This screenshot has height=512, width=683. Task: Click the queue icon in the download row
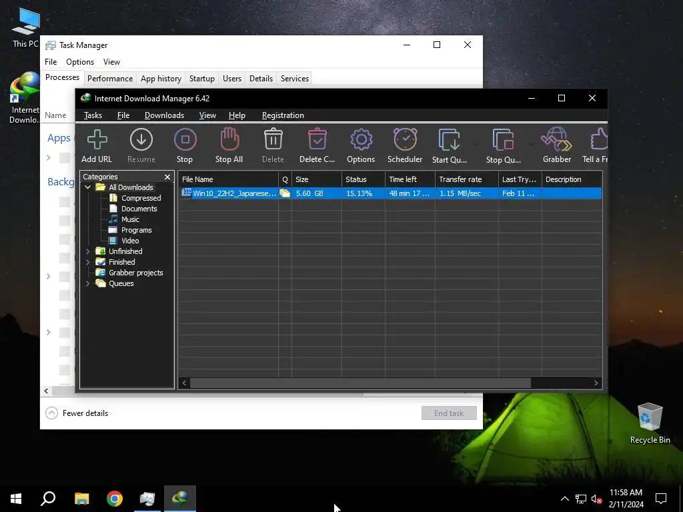pos(285,193)
